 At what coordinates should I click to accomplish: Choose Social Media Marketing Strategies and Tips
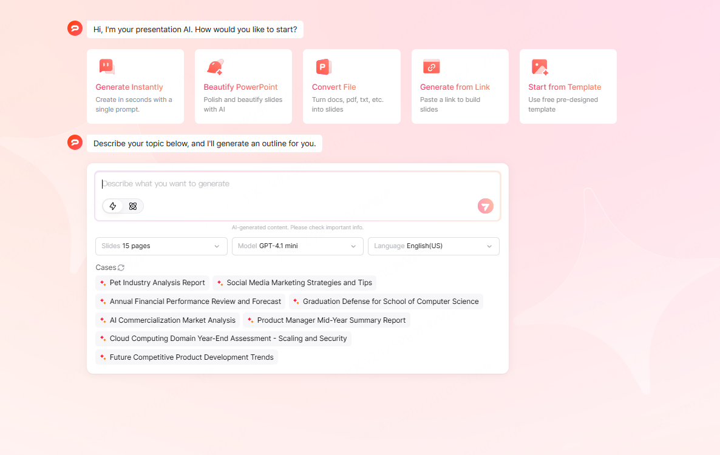click(294, 283)
